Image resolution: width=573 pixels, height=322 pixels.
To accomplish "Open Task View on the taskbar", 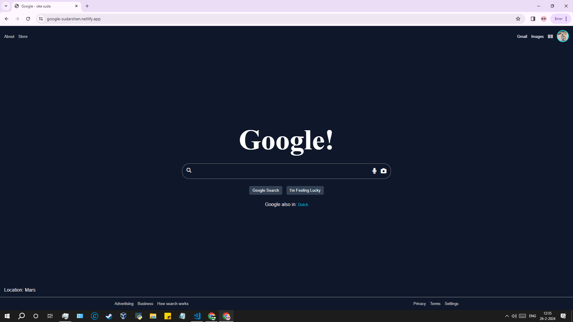I will 50,316.
